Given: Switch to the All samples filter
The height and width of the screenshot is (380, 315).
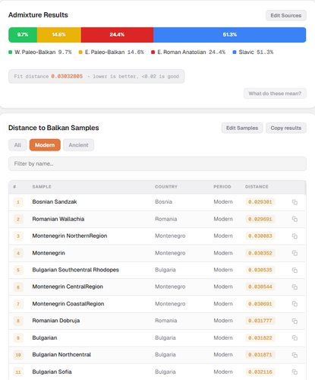Looking at the screenshot, I should click(17, 145).
